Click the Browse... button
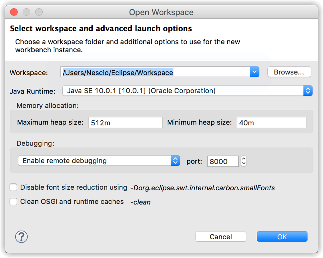Screen dimensions: 323x258 click(x=289, y=72)
